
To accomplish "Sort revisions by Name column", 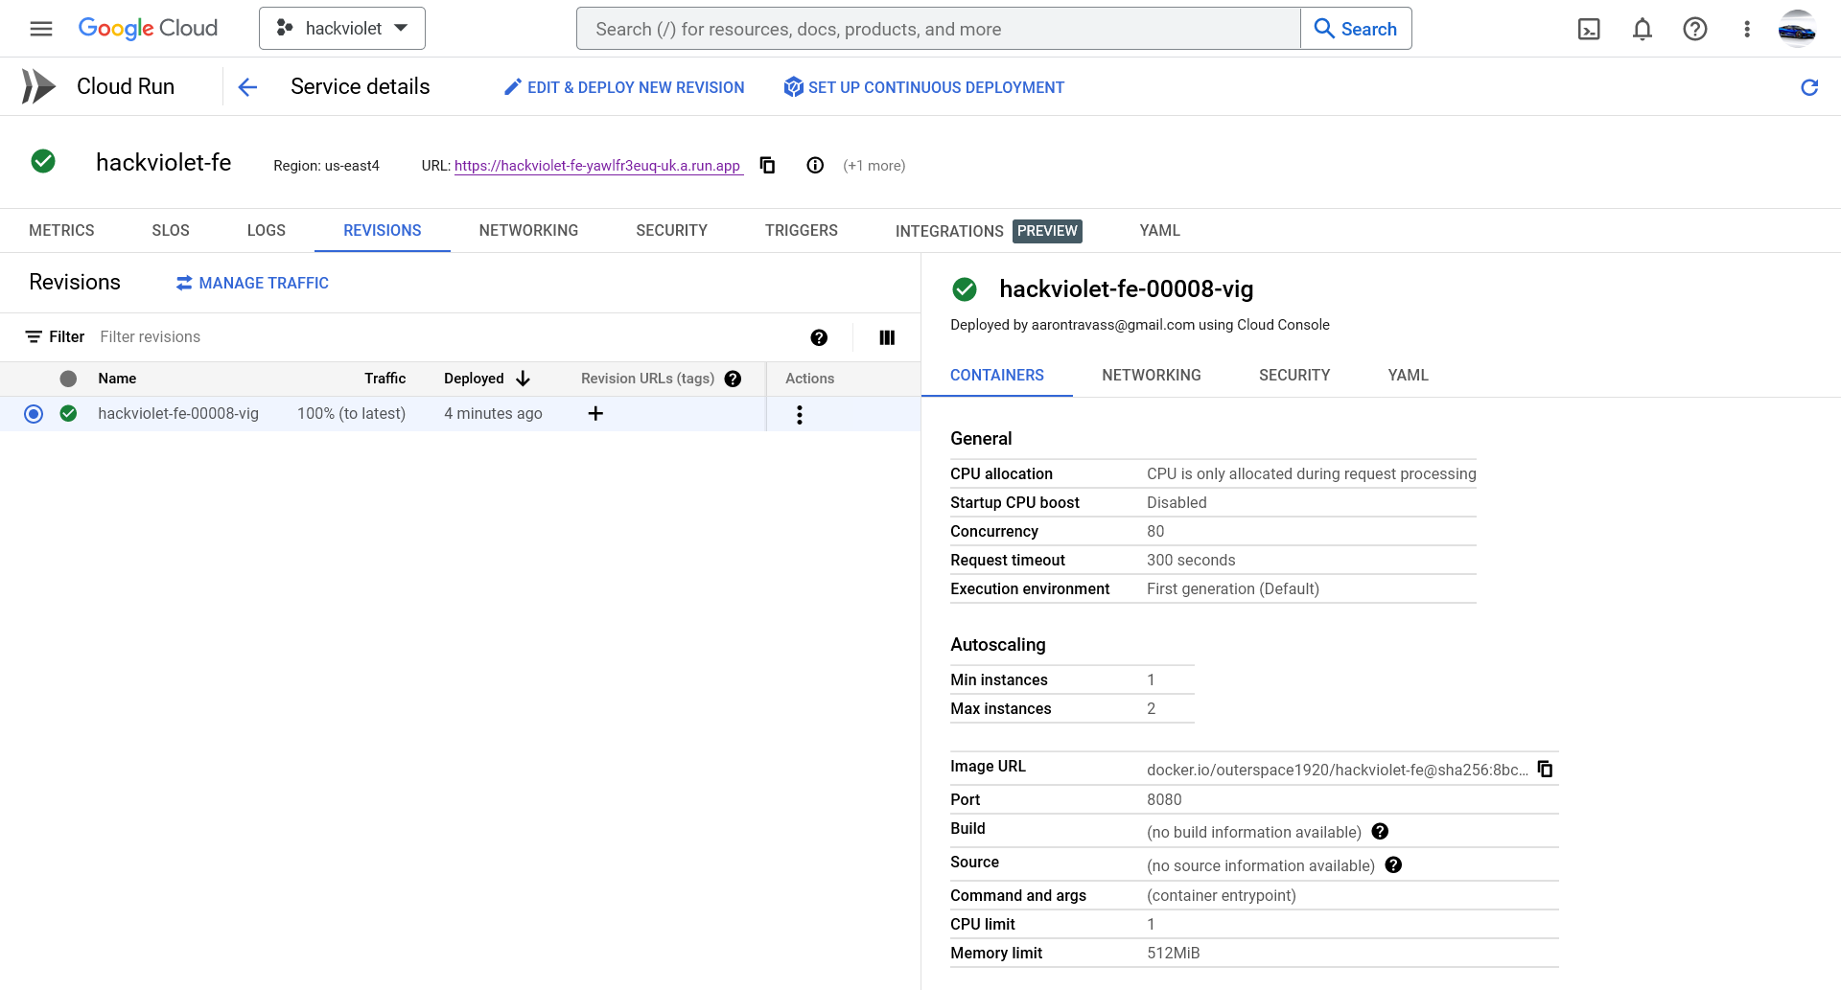I will (117, 379).
